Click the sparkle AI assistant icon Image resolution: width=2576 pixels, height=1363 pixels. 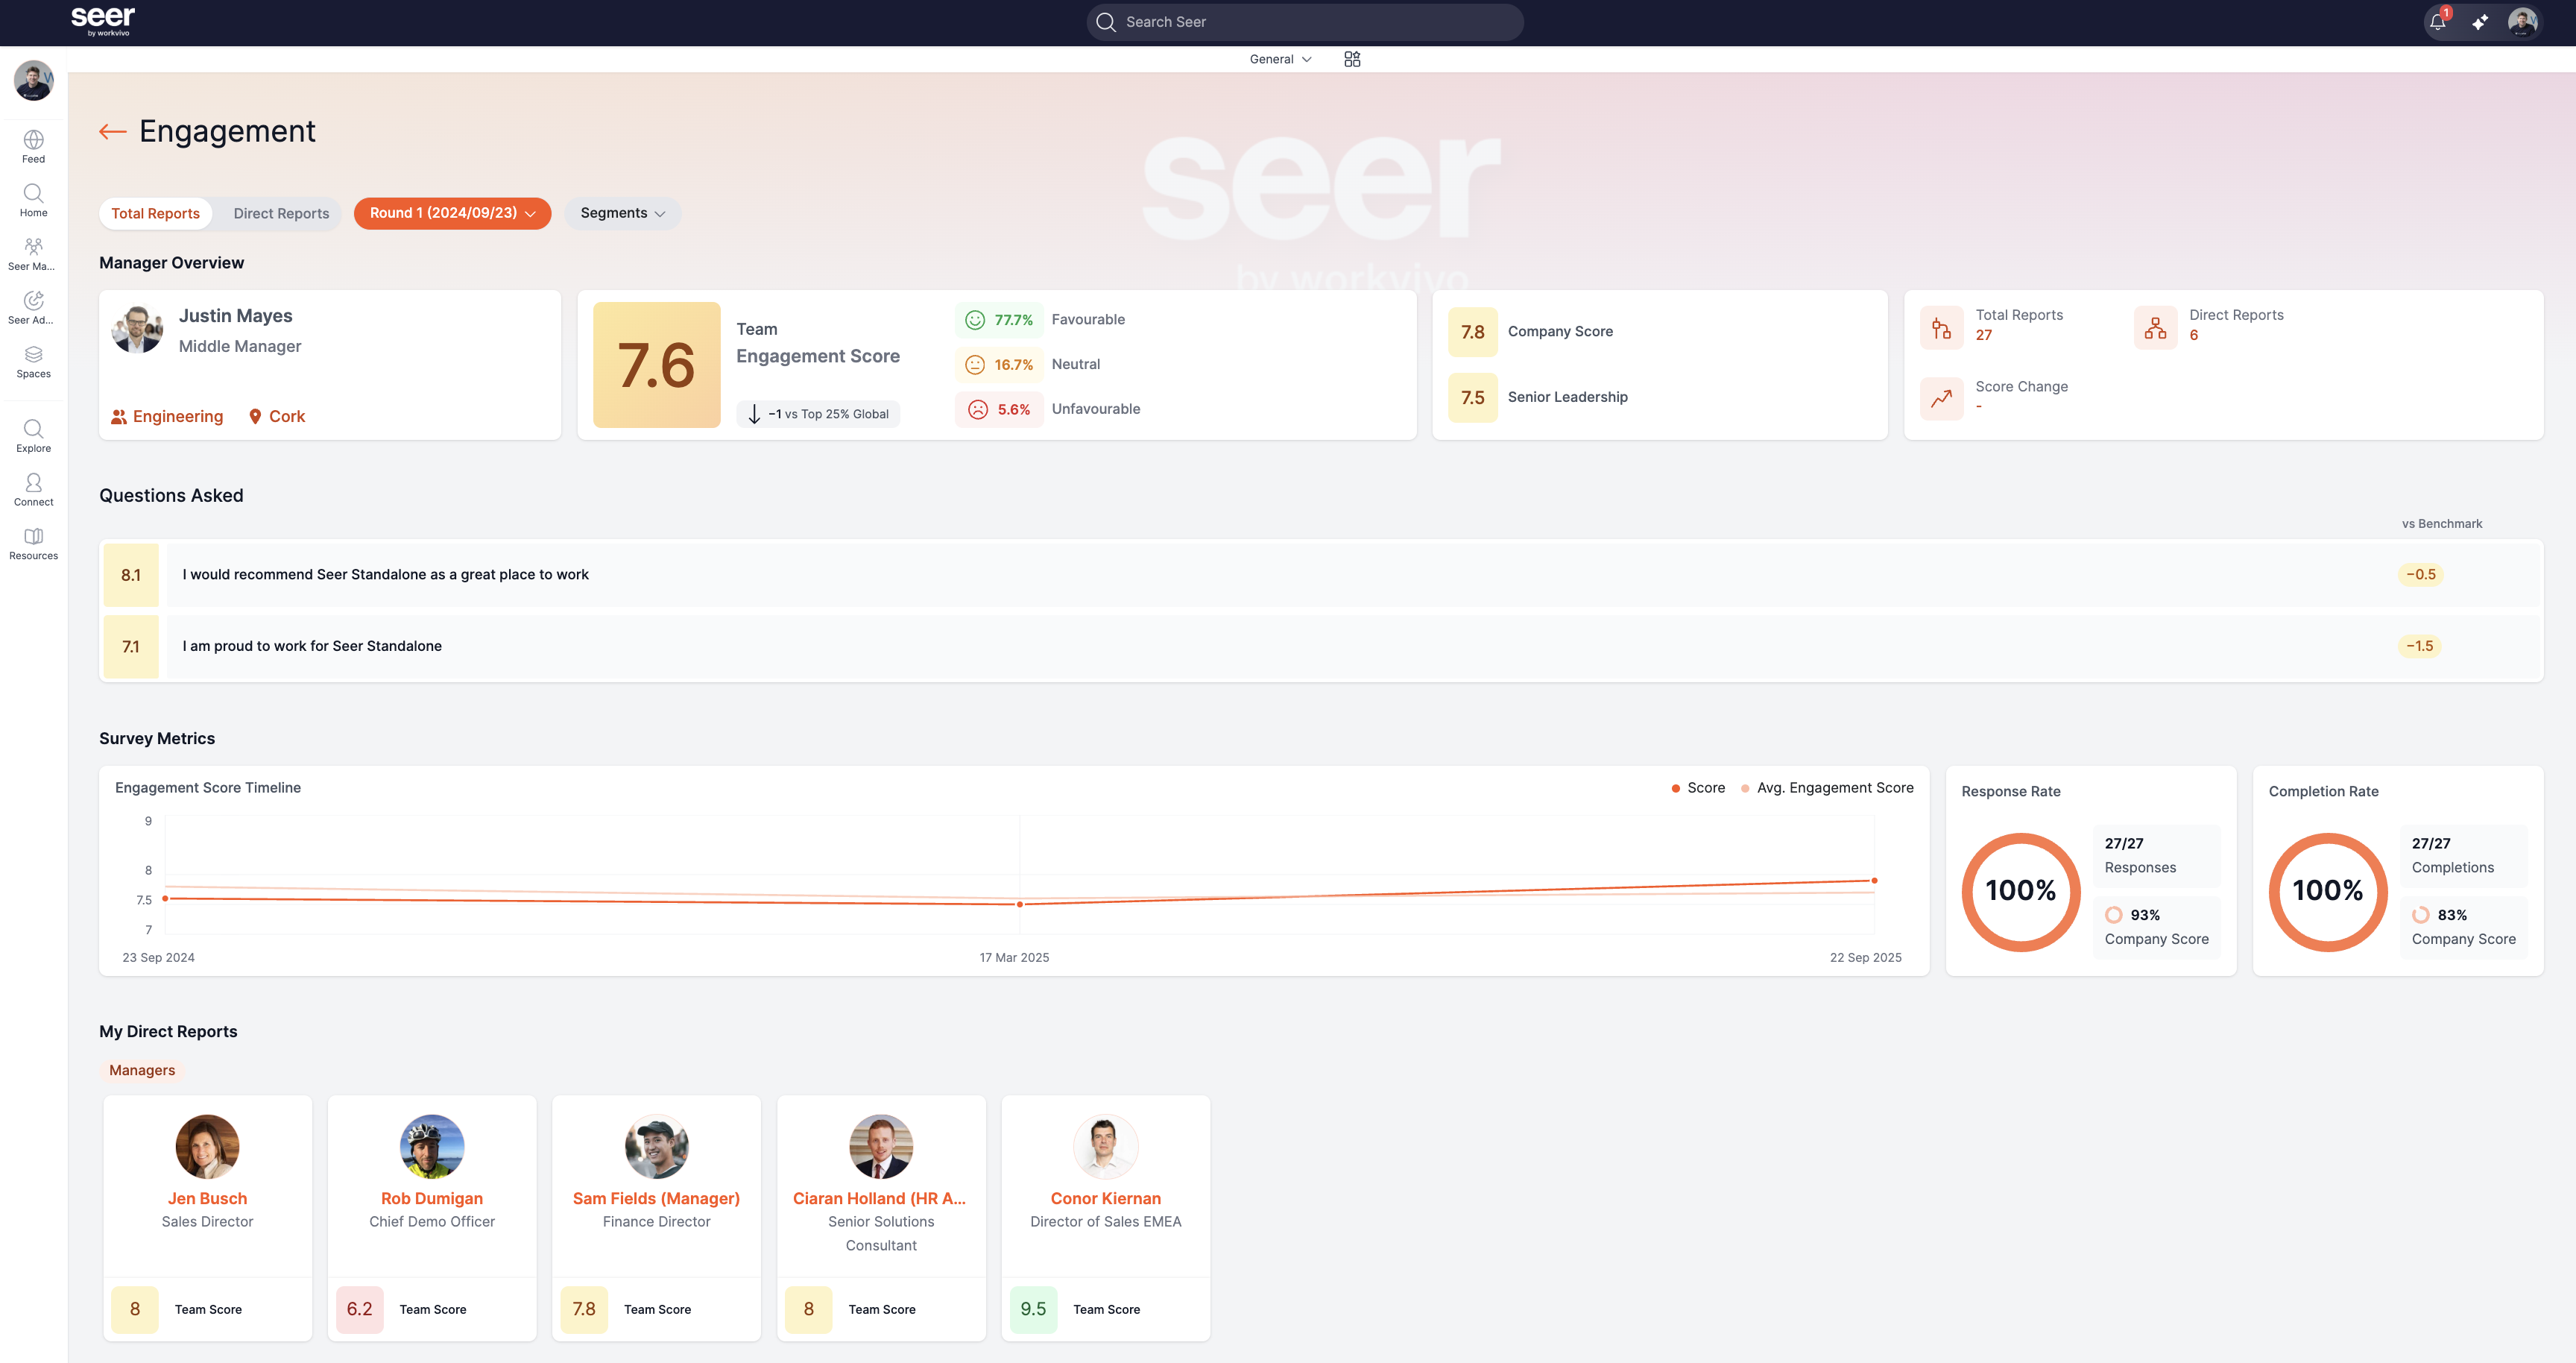[2480, 22]
